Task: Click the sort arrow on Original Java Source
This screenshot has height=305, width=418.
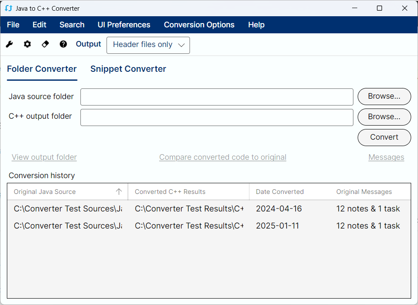Action: (119, 192)
